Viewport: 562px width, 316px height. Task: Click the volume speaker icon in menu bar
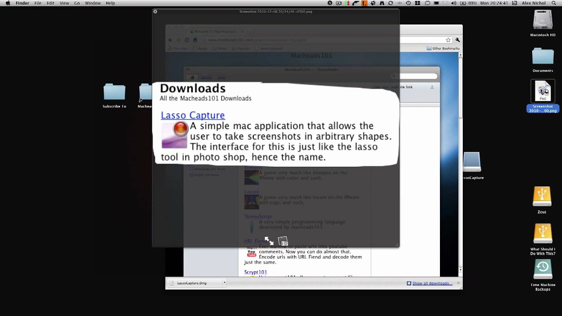click(x=454, y=3)
